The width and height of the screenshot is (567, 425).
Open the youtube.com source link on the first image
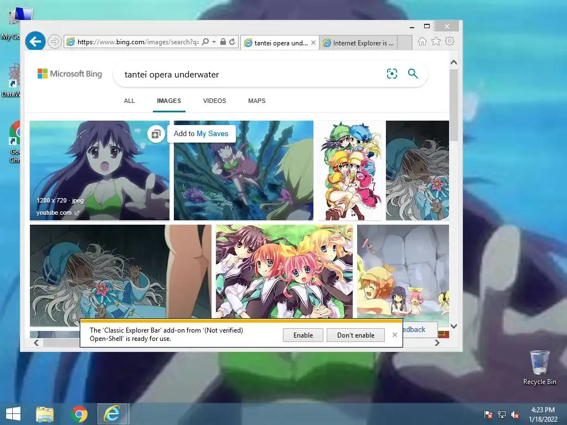[57, 212]
